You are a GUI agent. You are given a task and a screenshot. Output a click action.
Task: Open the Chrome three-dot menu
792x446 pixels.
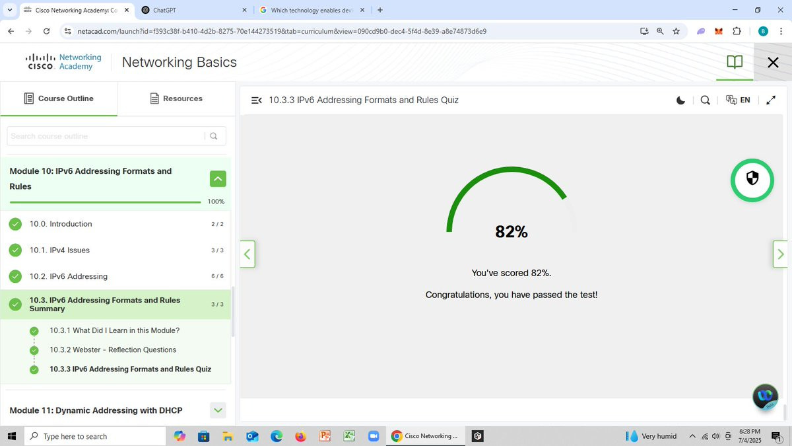click(x=781, y=31)
